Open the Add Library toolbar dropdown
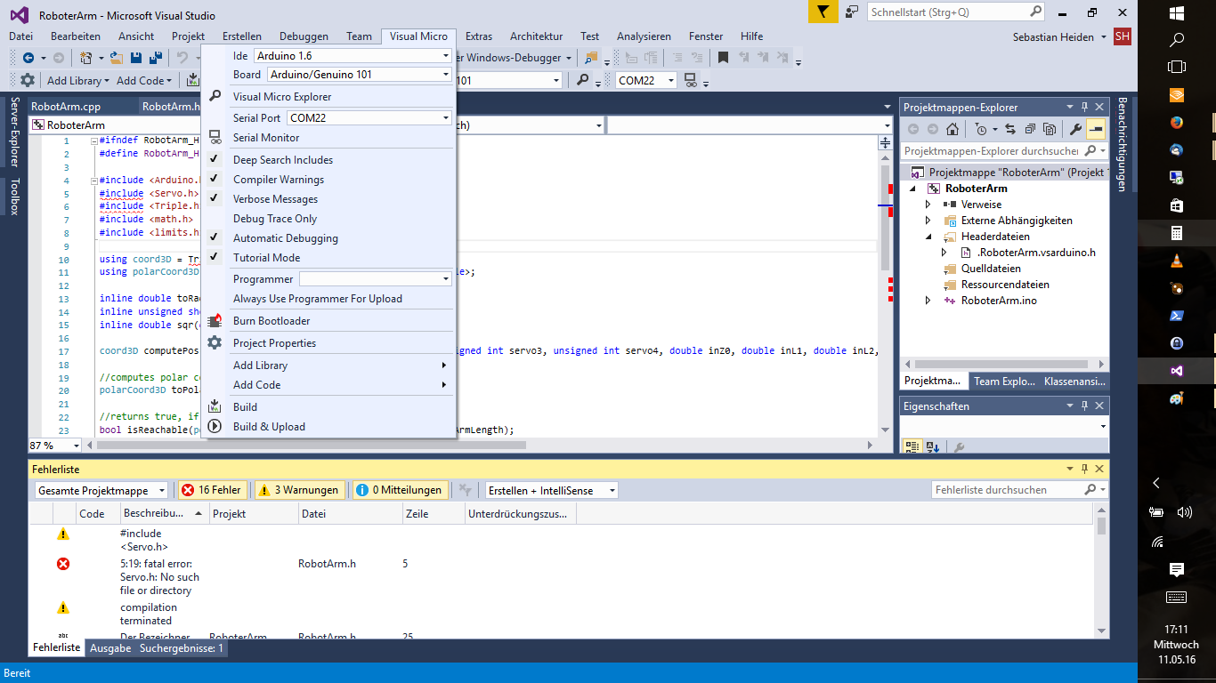This screenshot has height=683, width=1216. point(78,80)
